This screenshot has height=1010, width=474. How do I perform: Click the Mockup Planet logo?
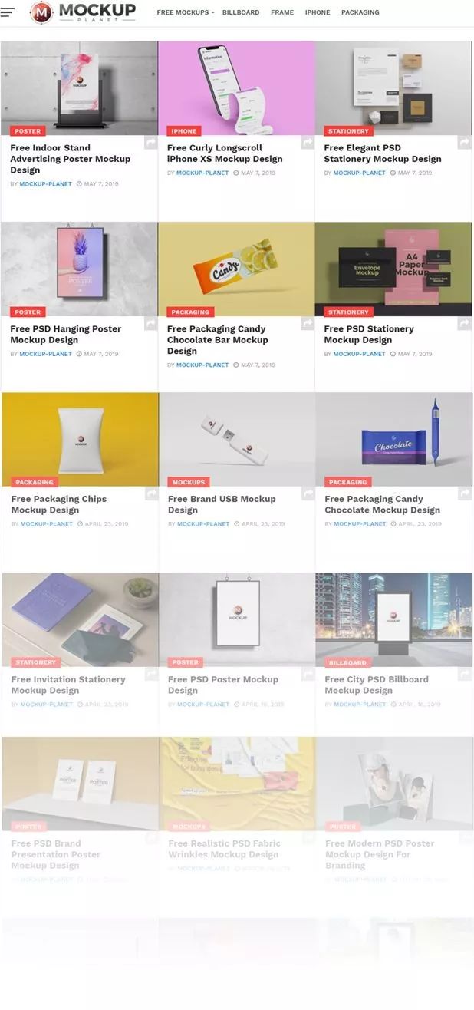(x=83, y=12)
